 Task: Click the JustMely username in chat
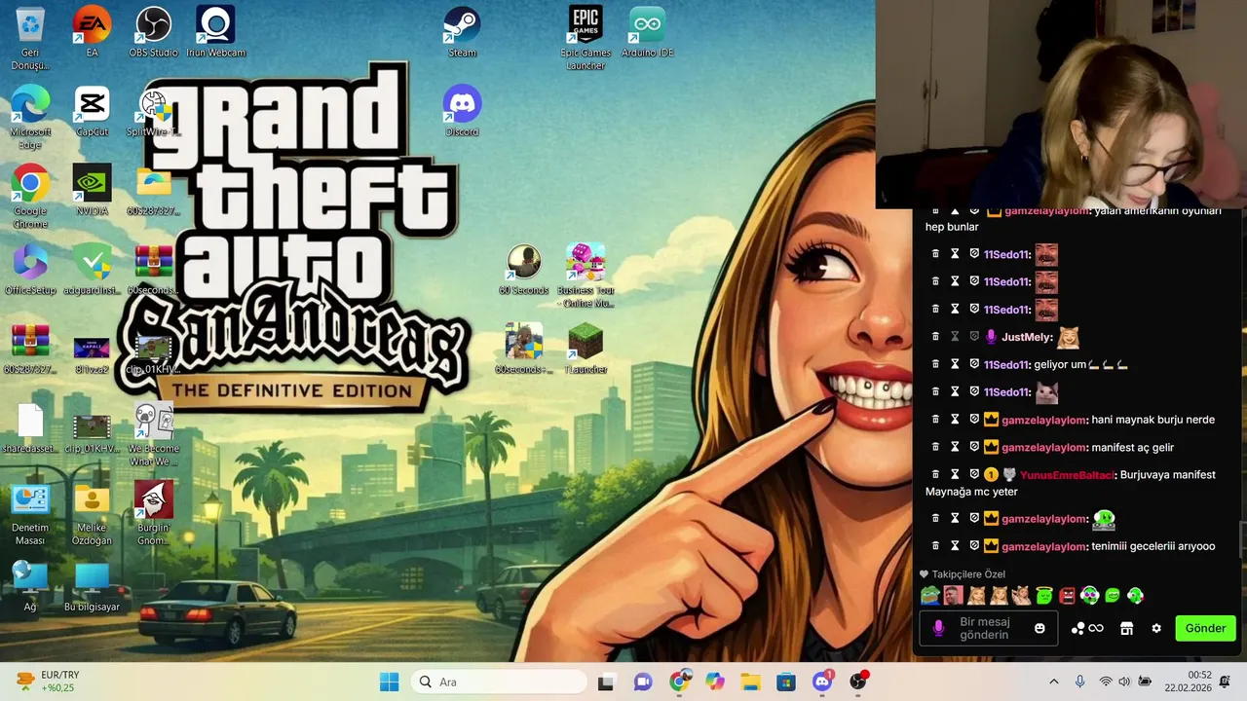pyautogui.click(x=1025, y=337)
